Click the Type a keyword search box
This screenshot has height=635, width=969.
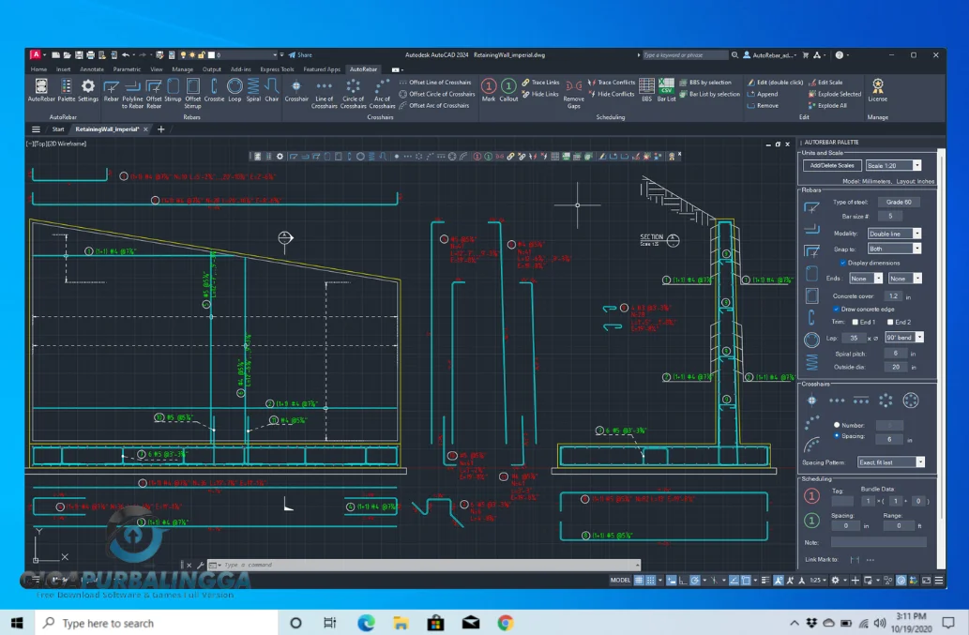[x=685, y=55]
